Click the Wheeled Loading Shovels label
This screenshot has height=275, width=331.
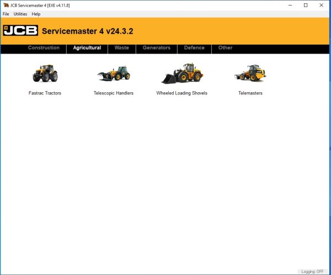182,93
